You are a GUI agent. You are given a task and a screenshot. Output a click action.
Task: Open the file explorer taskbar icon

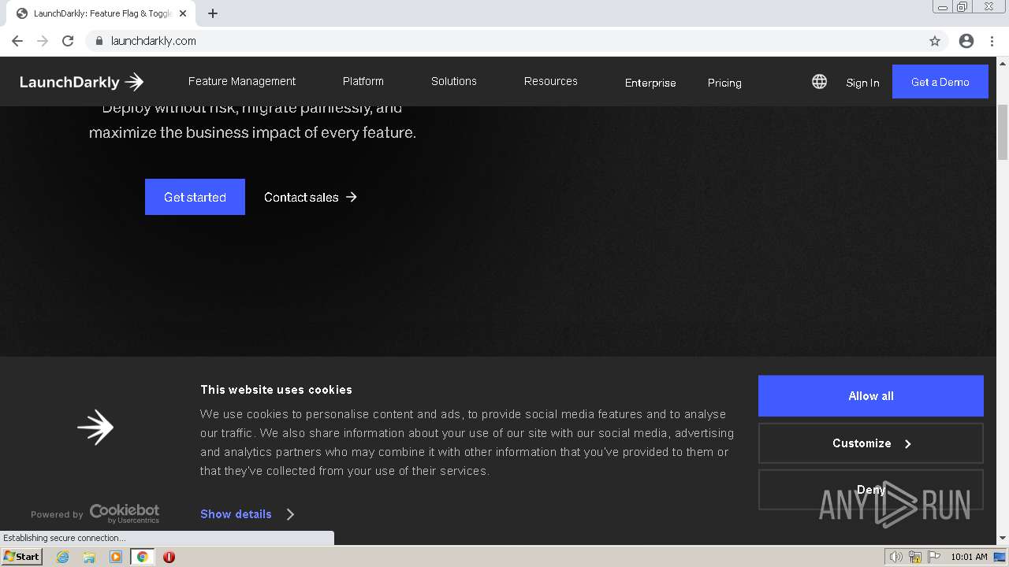click(89, 557)
